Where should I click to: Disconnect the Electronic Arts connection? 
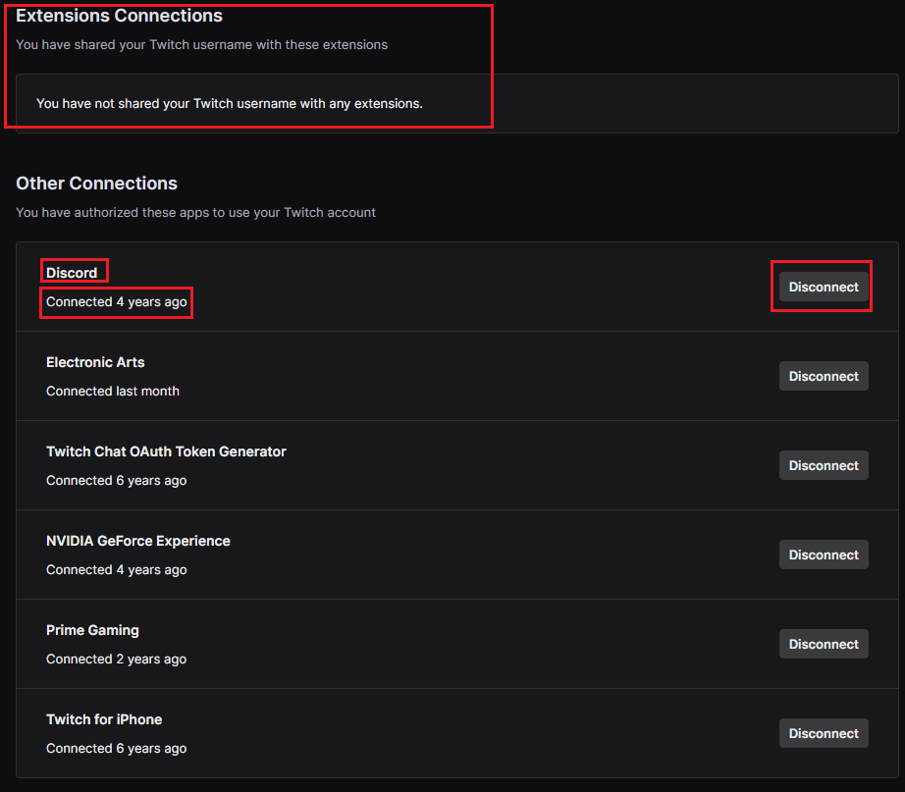(824, 377)
